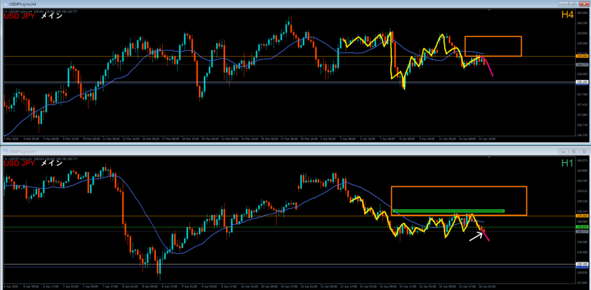This screenshot has height=290, width=591.
Task: Click the 158.585 value on the H1 price scale
Action: 582,242
